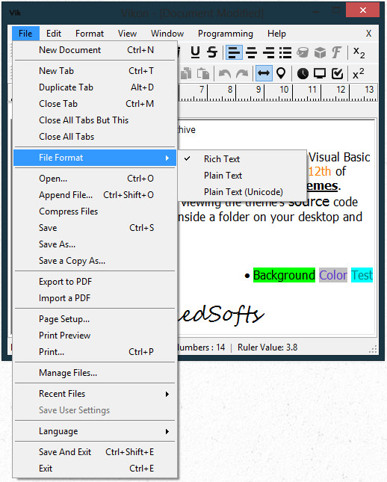Open the Format menu
The image size is (387, 482).
(x=90, y=33)
